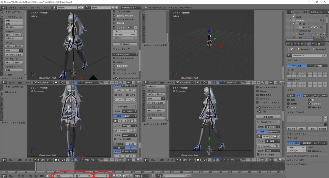The width and height of the screenshot is (329, 178).
Task: Add a new screen layout with plus icon
Action: coord(79,7)
